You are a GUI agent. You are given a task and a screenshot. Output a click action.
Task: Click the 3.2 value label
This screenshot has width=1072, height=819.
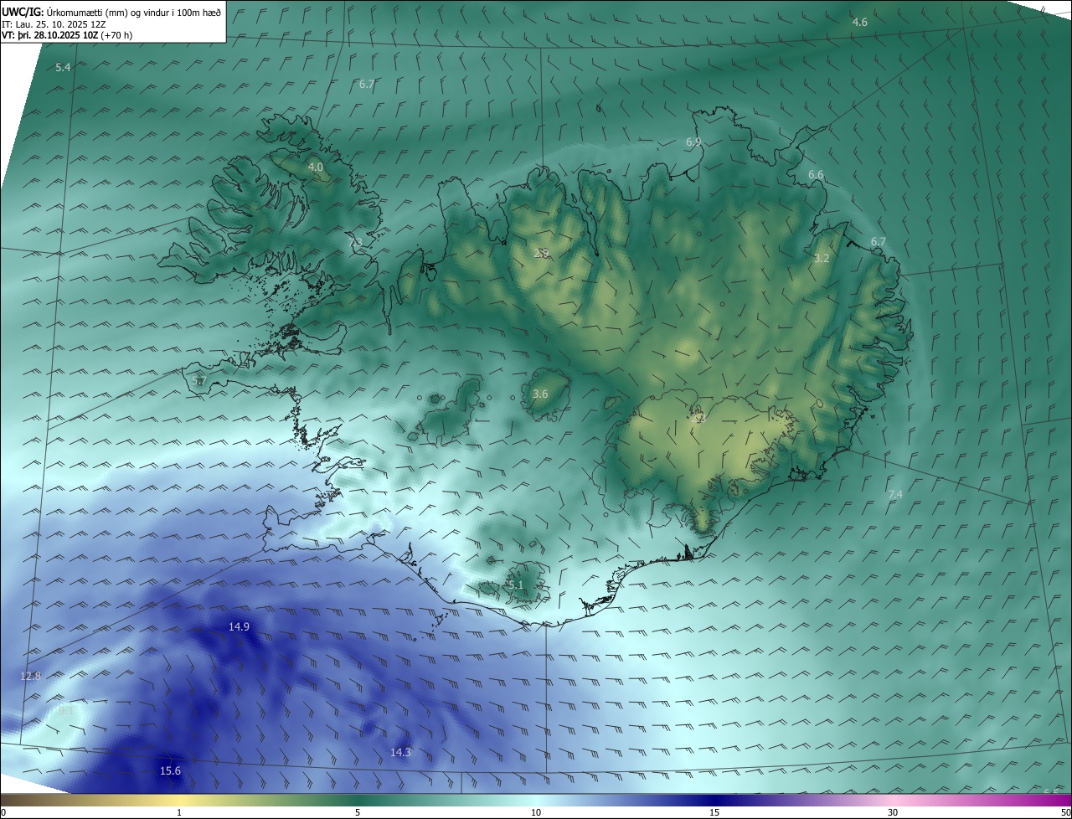(822, 258)
